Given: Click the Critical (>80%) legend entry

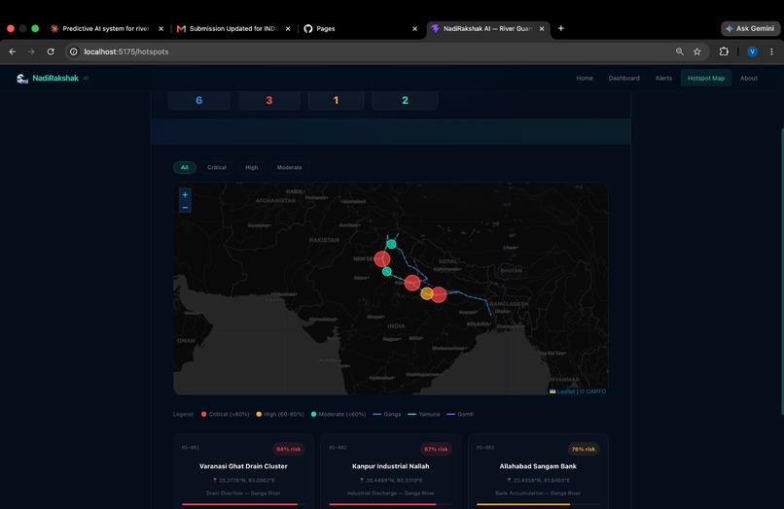Looking at the screenshot, I should [x=225, y=414].
